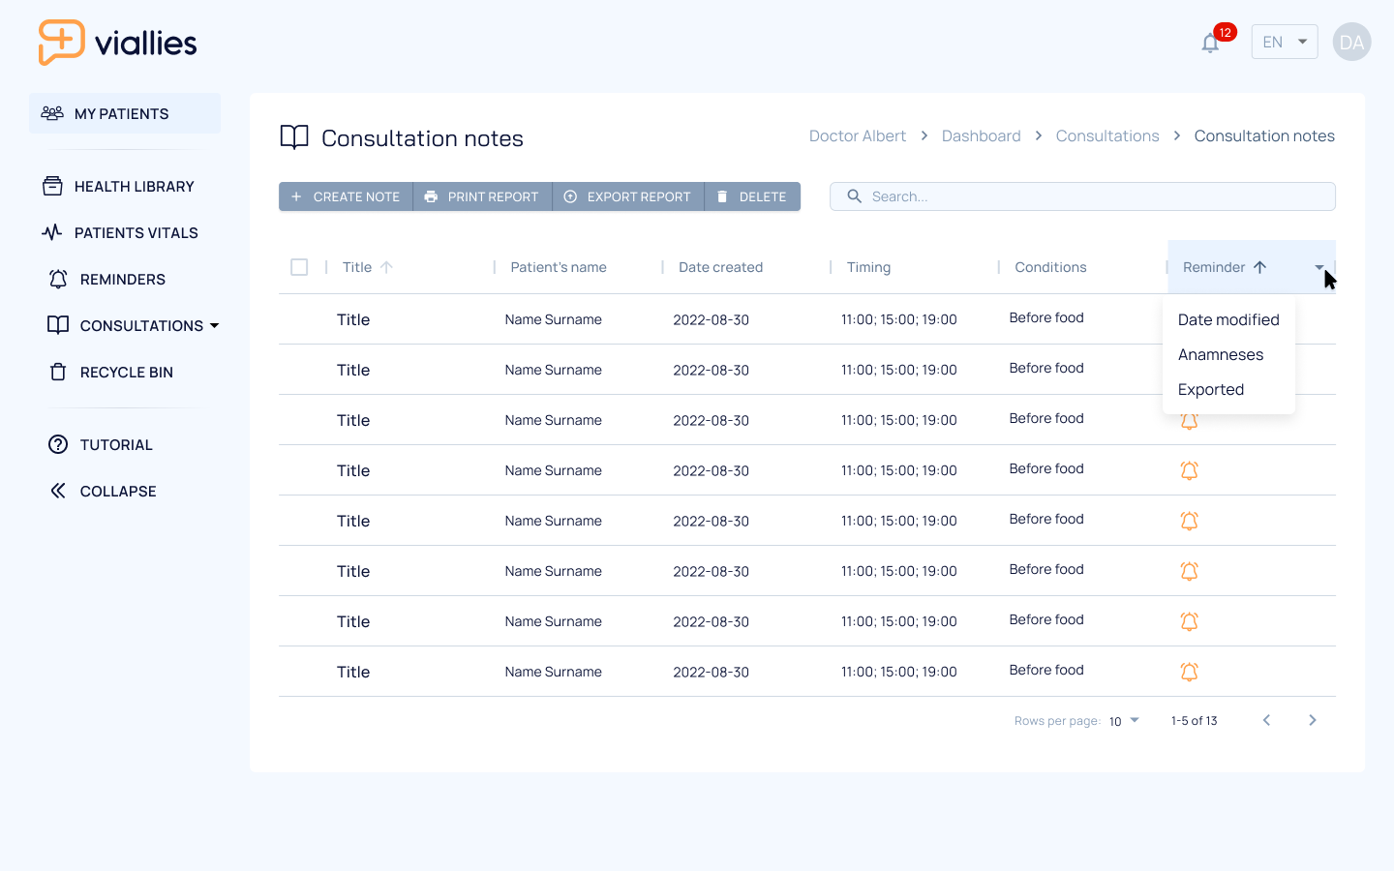This screenshot has width=1394, height=871.
Task: Open the notifications bell icon
Action: 1210,43
